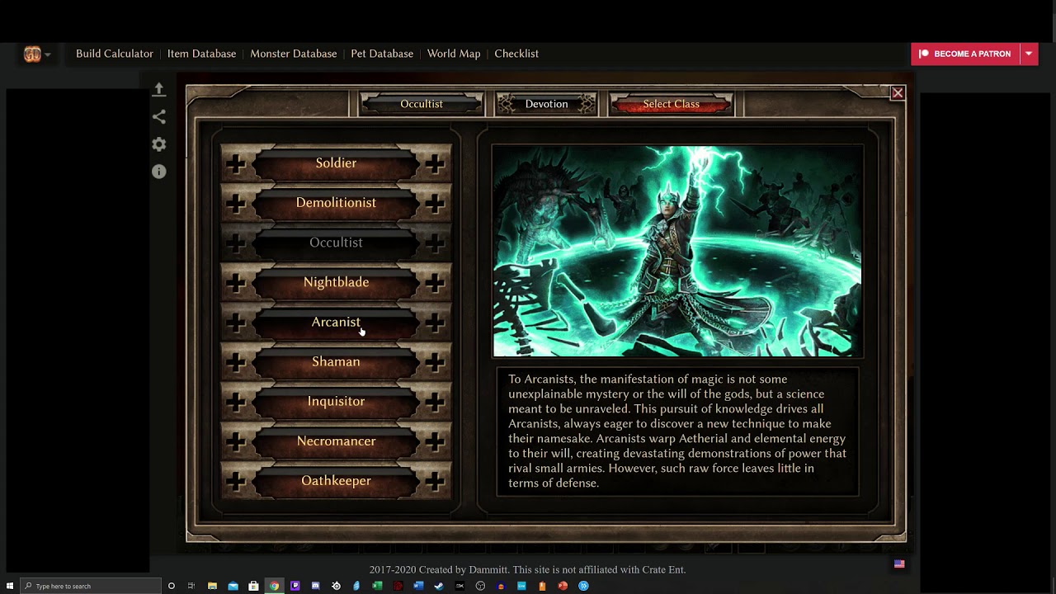The width and height of the screenshot is (1056, 594).
Task: Choose the Oathkeeper class
Action: click(x=336, y=481)
